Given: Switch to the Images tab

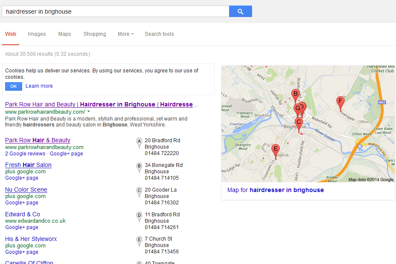Looking at the screenshot, I should 37,34.
